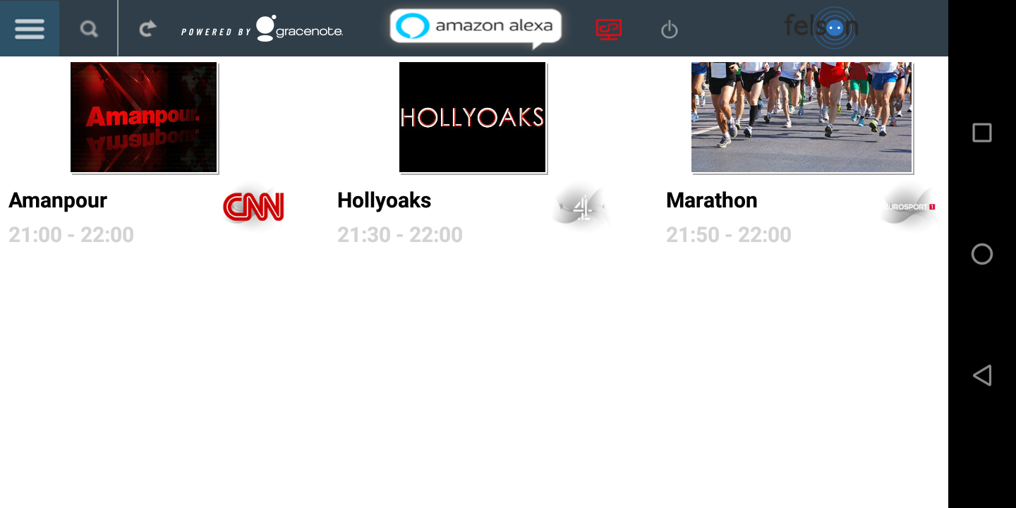Select the Amanpour program title
The height and width of the screenshot is (508, 1016).
coord(58,200)
